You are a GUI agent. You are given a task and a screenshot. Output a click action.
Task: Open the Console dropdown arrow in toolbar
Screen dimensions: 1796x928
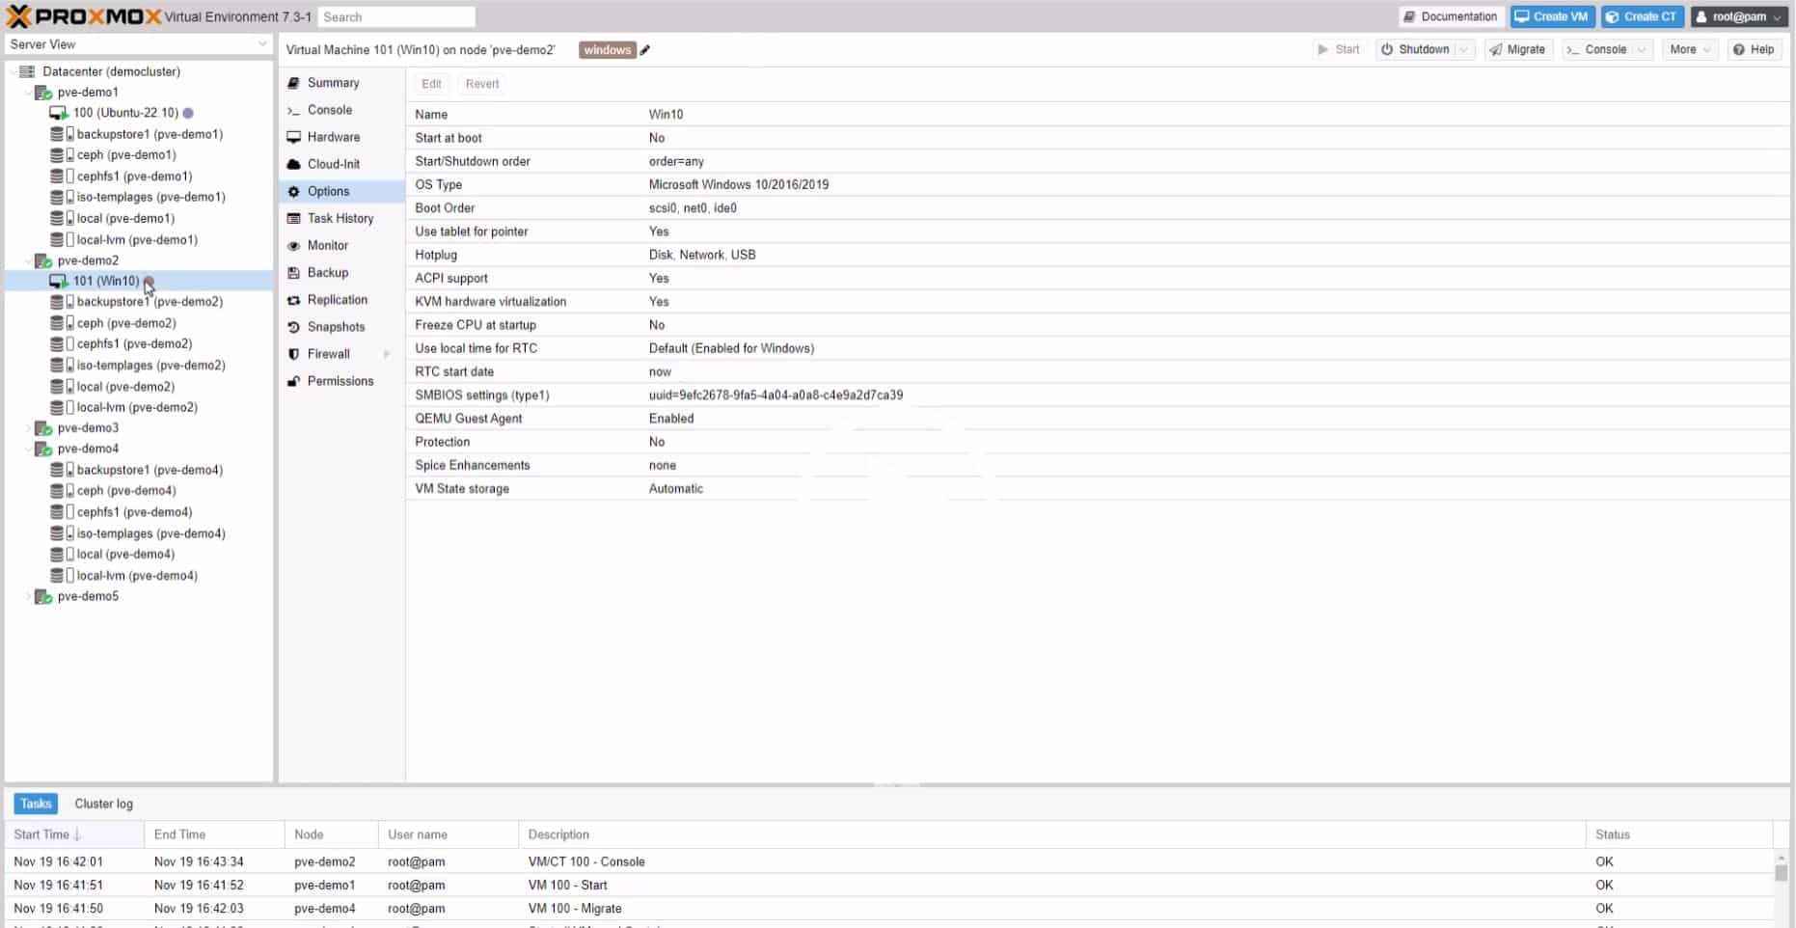click(x=1642, y=50)
